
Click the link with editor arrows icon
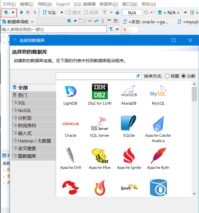coord(96,21)
